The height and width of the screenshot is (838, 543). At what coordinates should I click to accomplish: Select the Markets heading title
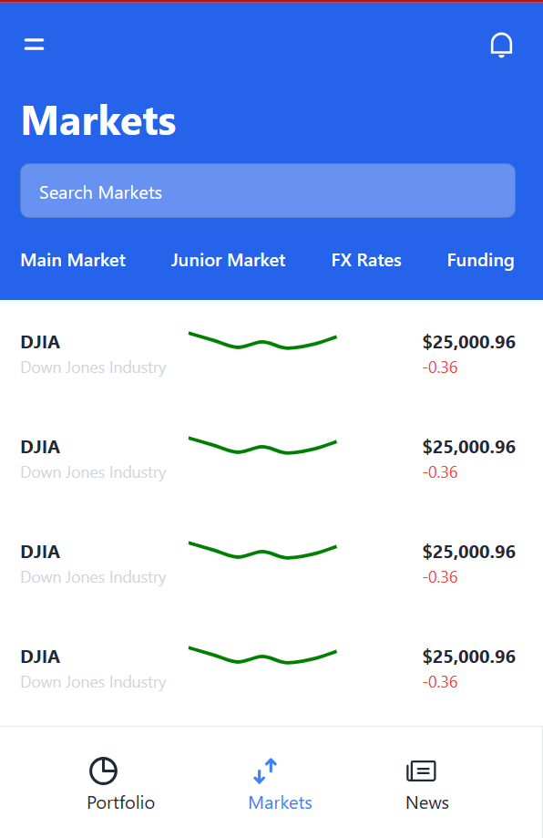click(98, 119)
